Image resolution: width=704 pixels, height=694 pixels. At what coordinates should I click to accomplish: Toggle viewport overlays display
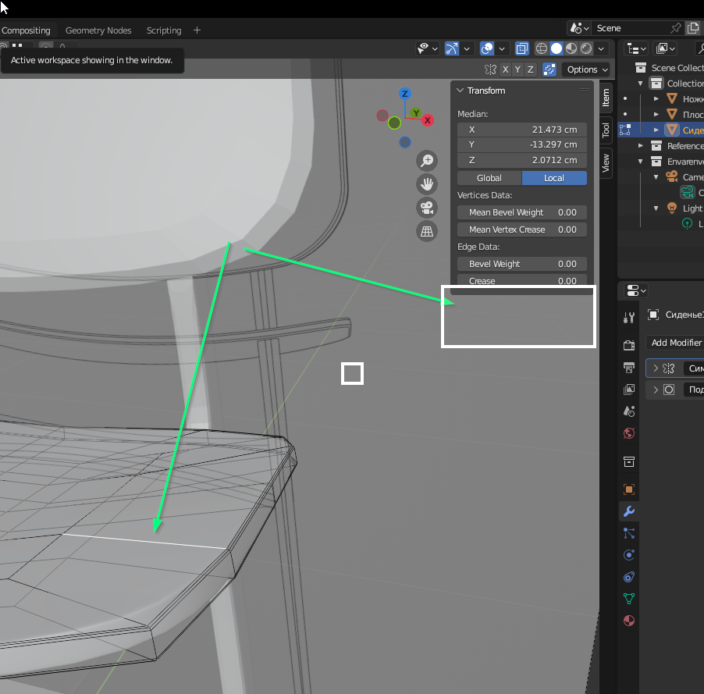(487, 48)
